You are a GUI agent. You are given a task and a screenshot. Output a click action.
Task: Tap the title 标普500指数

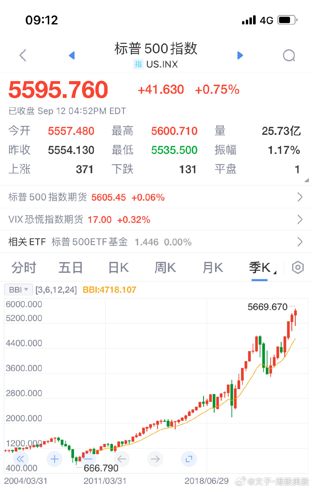156,48
